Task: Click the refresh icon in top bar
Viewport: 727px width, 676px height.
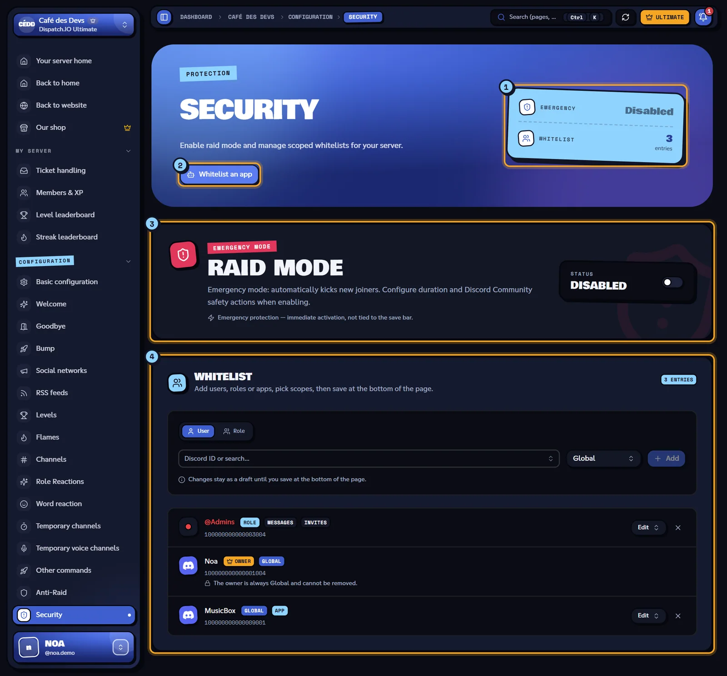Action: pos(625,17)
